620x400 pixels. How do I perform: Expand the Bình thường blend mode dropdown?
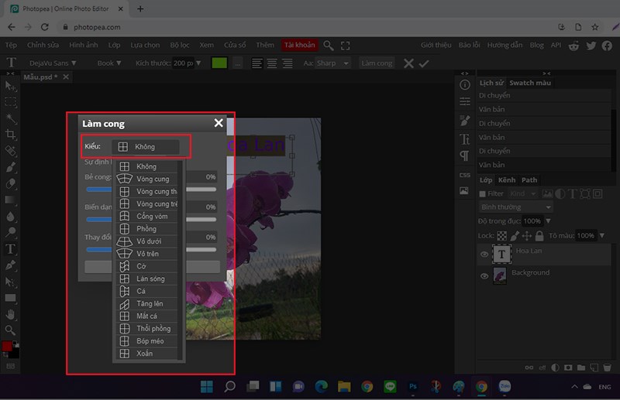[x=515, y=207]
